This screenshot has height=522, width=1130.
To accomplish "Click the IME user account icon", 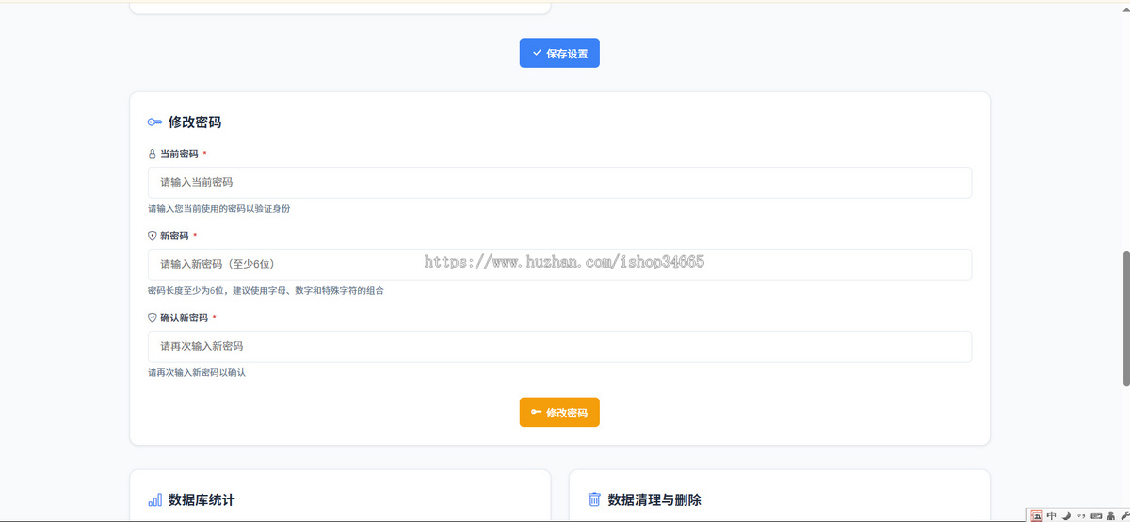I will point(1111,515).
